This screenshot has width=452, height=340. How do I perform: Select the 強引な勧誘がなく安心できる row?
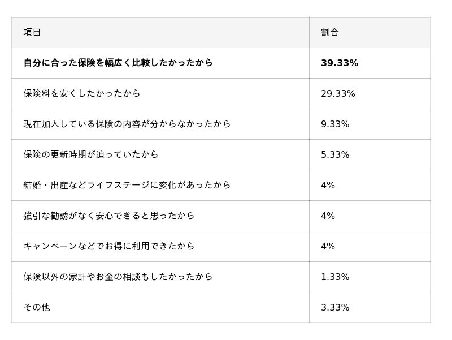[109, 216]
